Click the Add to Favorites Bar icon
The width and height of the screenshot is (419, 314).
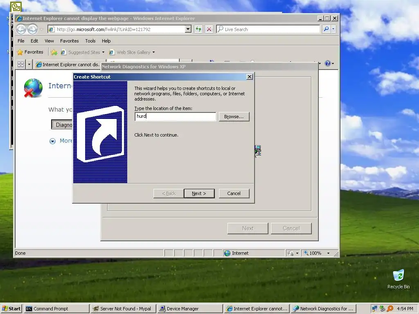coord(54,52)
